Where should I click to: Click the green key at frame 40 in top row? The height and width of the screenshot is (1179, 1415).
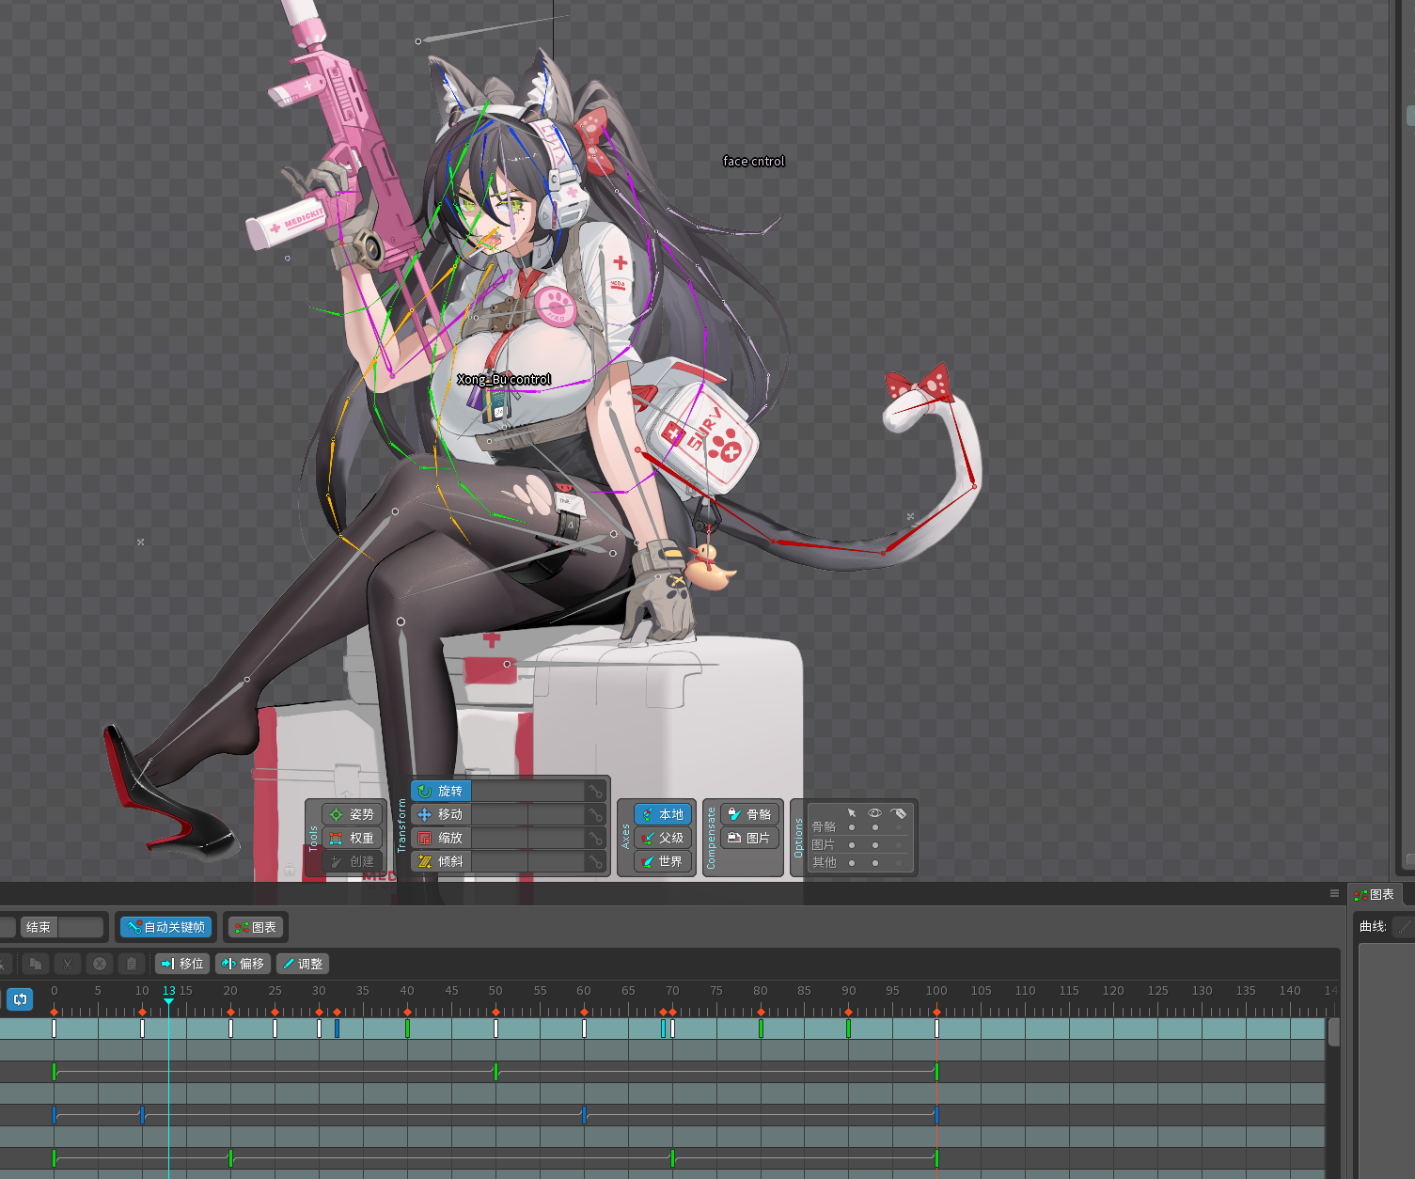tap(407, 1029)
